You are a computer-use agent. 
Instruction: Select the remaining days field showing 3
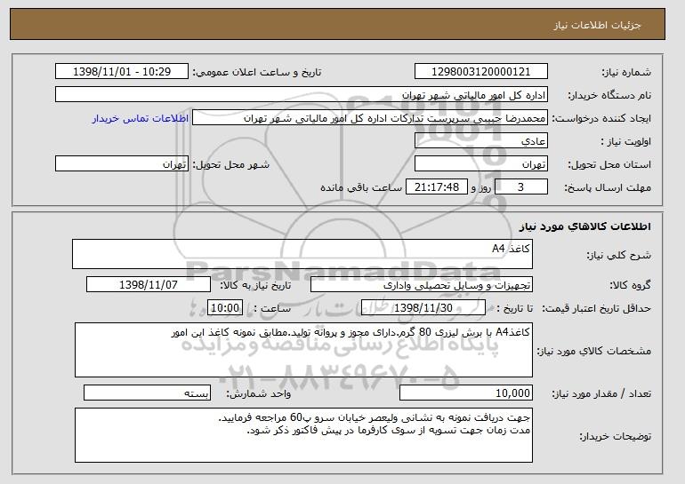pyautogui.click(x=520, y=187)
